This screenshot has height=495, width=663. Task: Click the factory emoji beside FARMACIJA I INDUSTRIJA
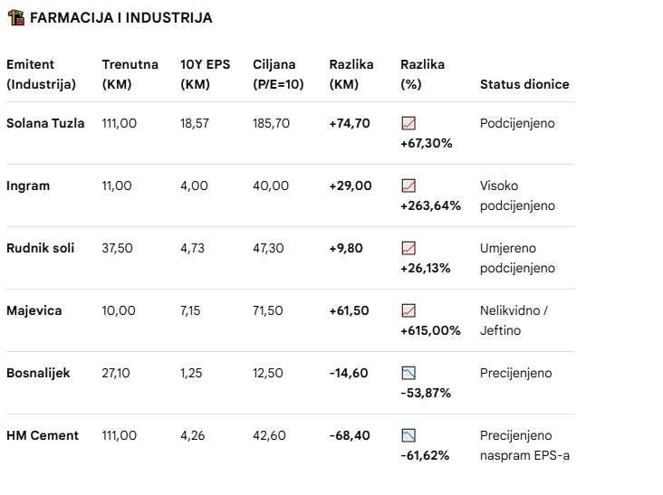pos(16,18)
